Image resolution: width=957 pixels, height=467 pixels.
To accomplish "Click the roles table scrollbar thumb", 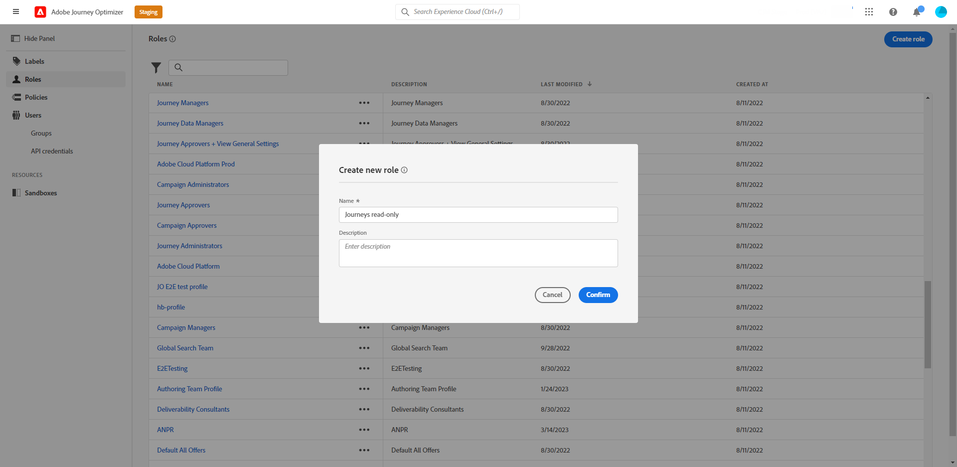I will [928, 324].
